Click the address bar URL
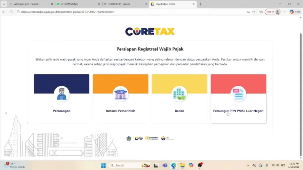Image resolution: width=303 pixels, height=170 pixels. pyautogui.click(x=68, y=12)
